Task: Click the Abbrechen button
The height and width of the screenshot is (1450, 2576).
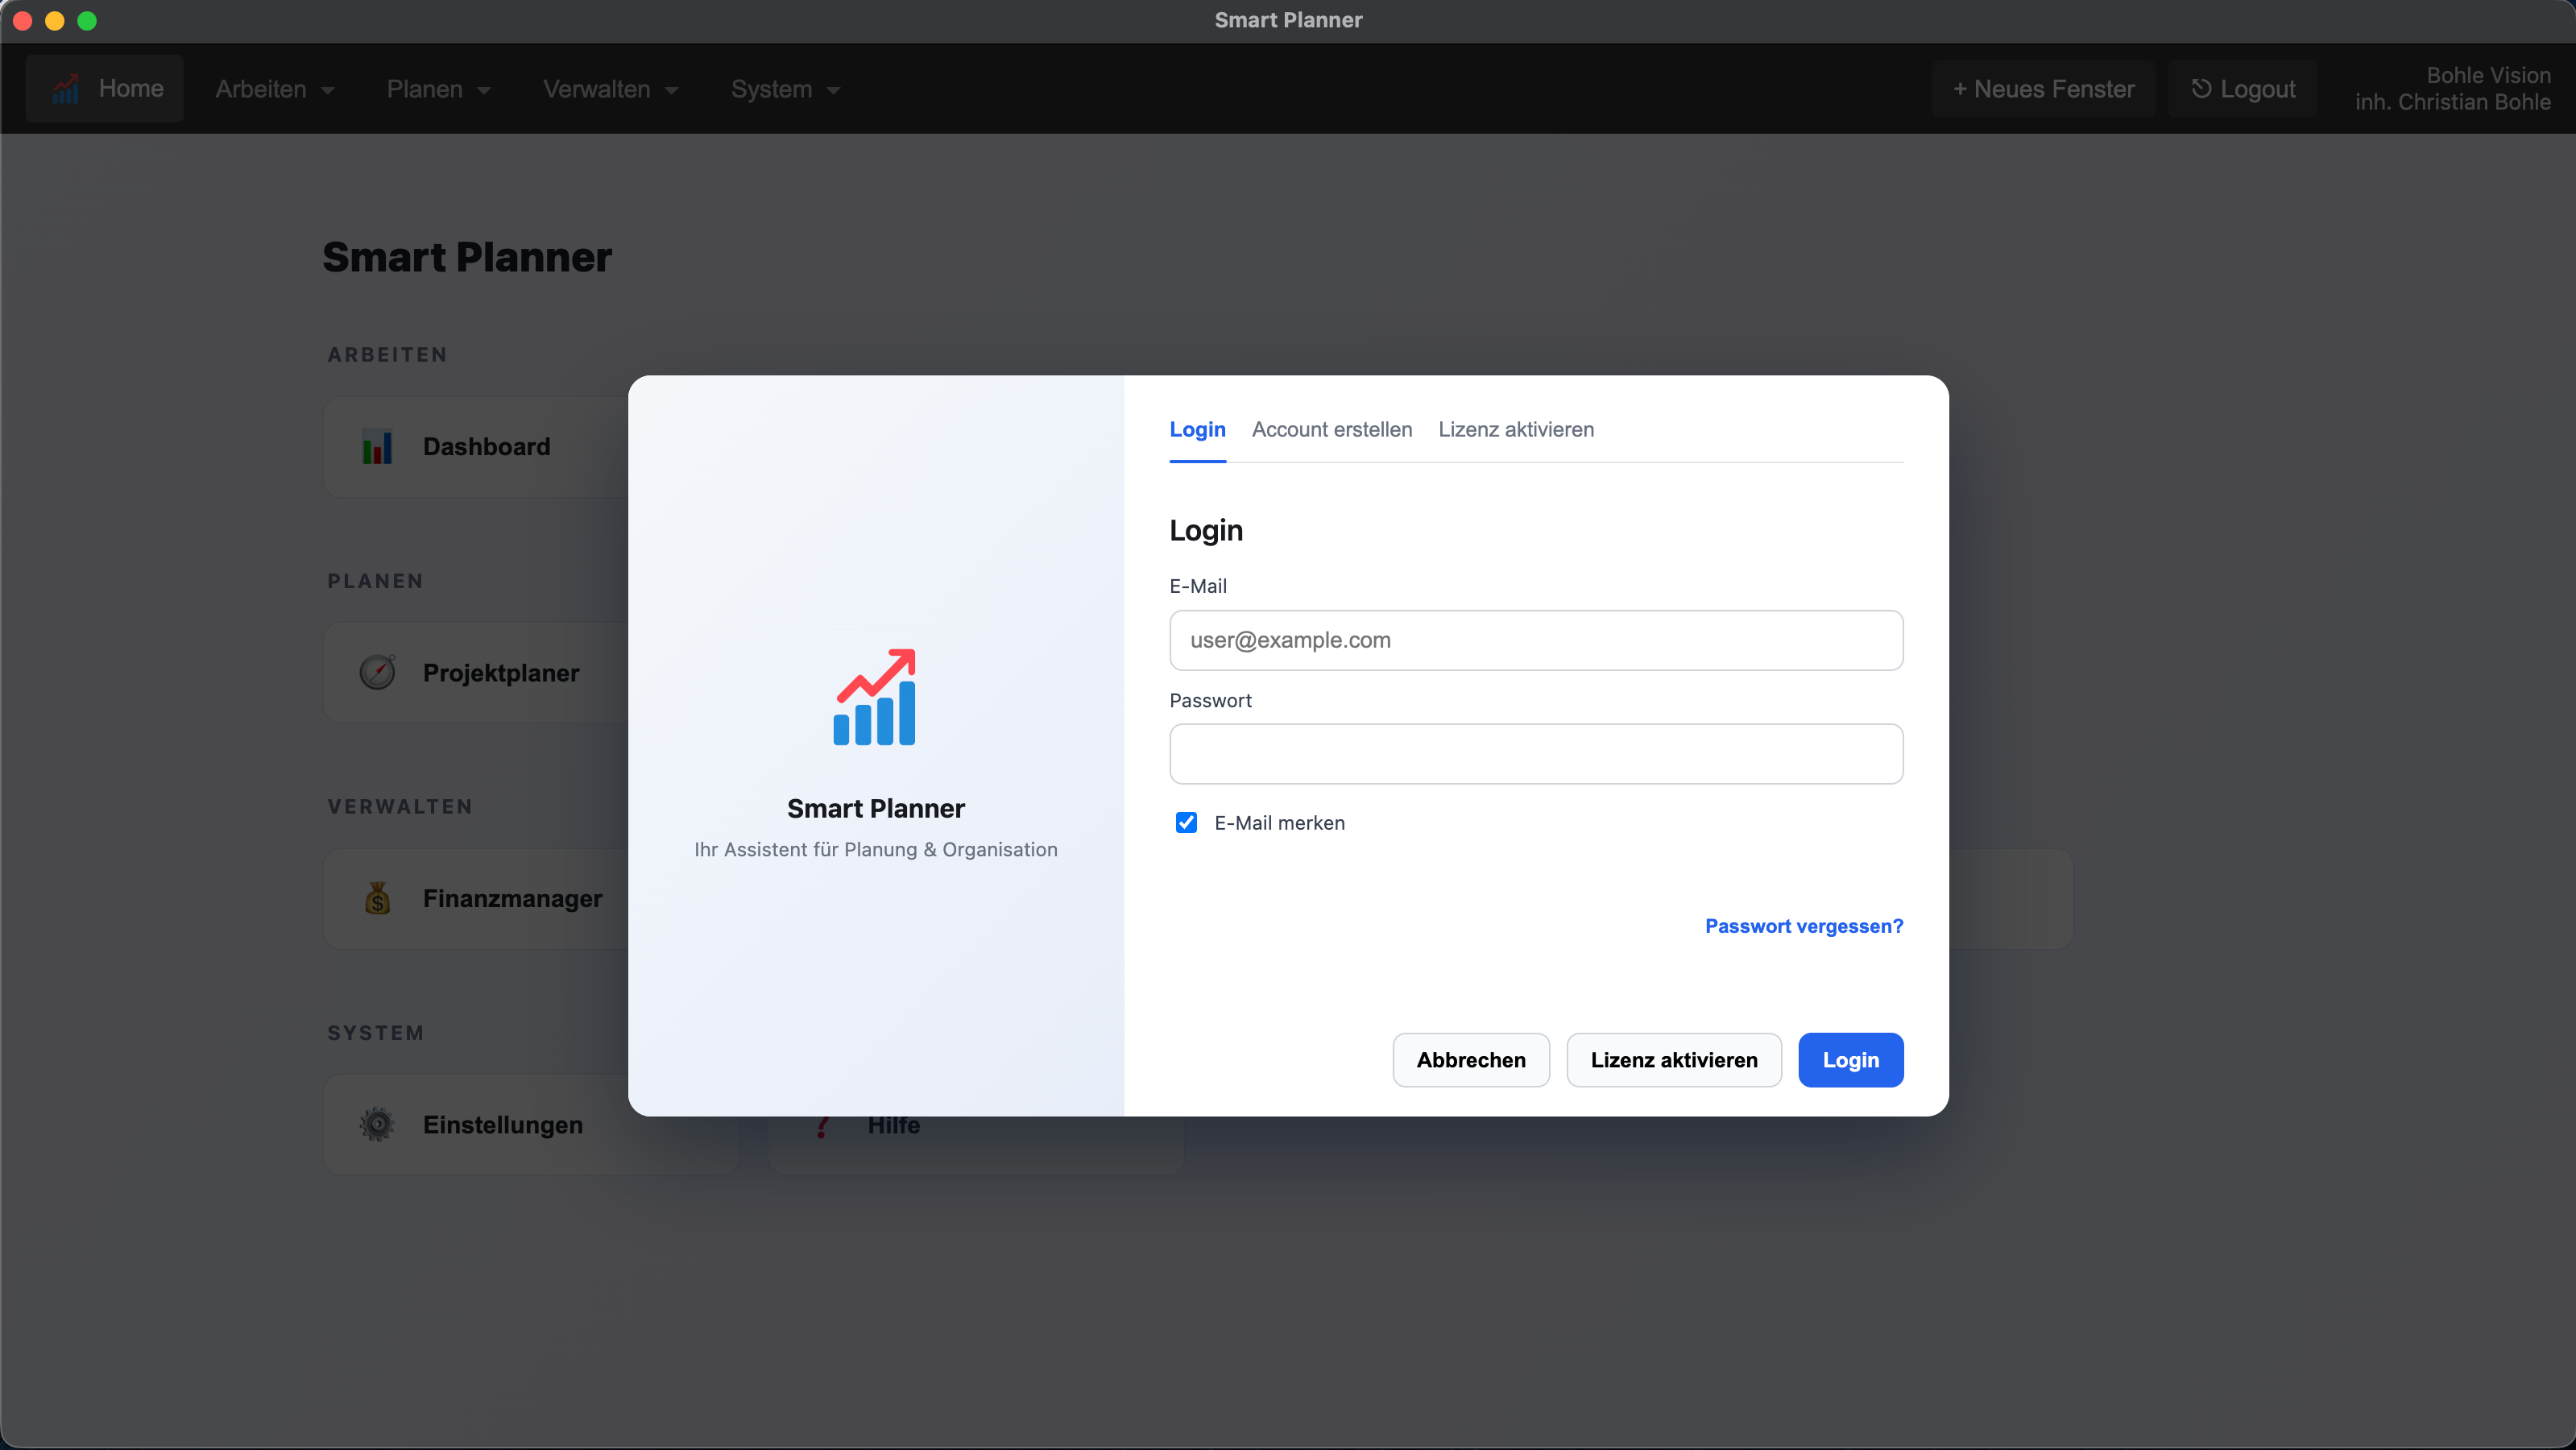Action: coord(1470,1060)
